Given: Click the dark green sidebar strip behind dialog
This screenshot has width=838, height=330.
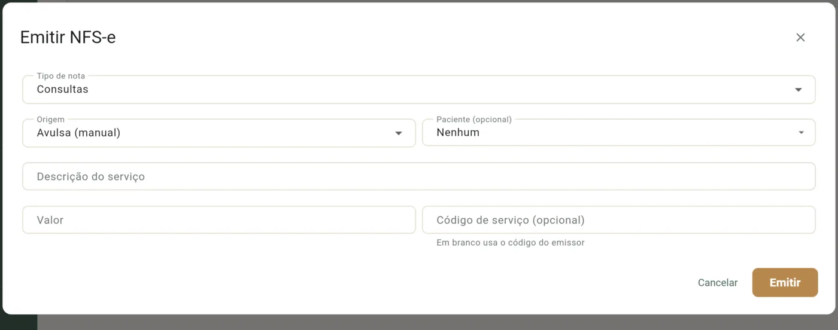Looking at the screenshot, I should pyautogui.click(x=18, y=323).
